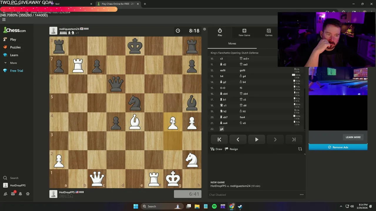The width and height of the screenshot is (376, 211).
Task: Show hidden system tray icons chevron
Action: (341, 206)
